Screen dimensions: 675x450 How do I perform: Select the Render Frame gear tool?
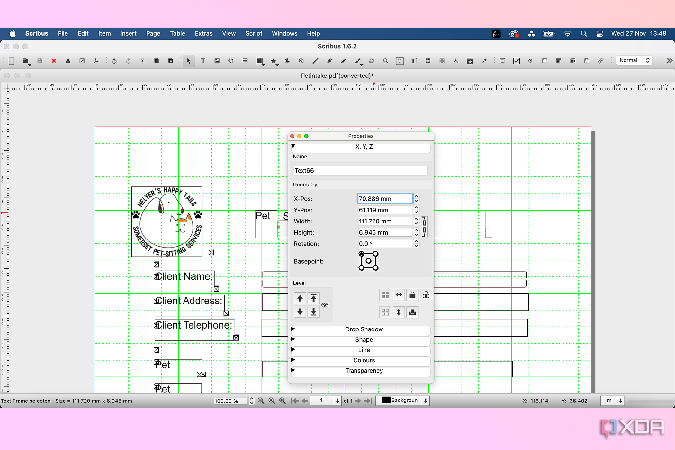[231, 61]
